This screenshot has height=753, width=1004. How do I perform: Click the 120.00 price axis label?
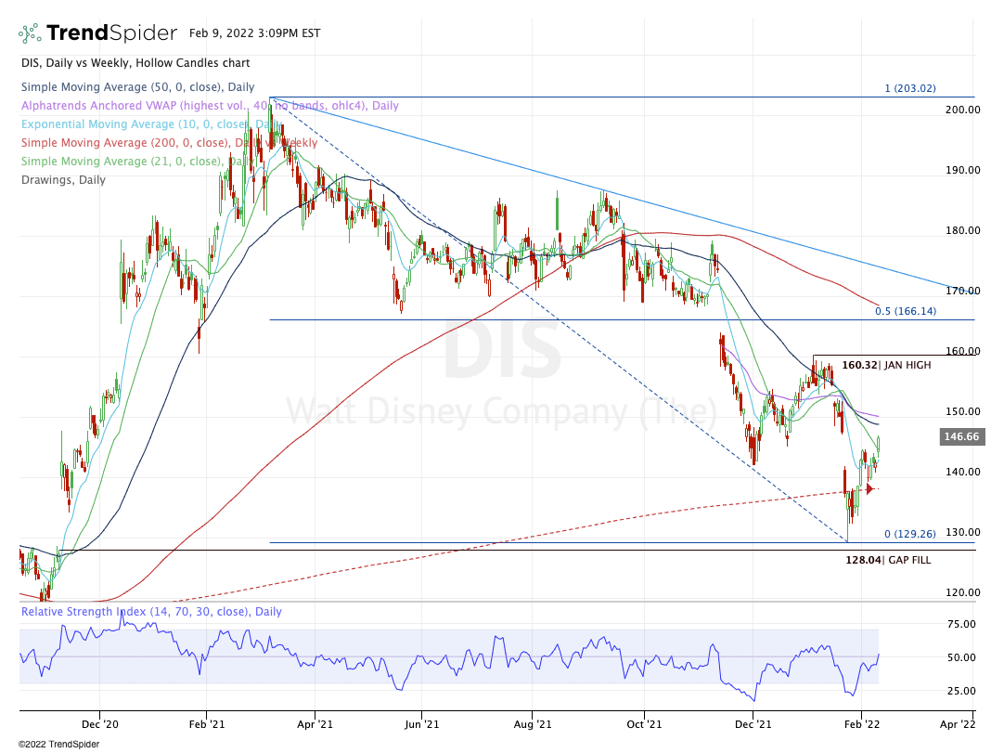[962, 592]
